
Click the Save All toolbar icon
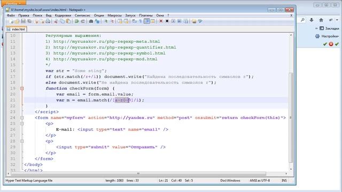[29, 21]
